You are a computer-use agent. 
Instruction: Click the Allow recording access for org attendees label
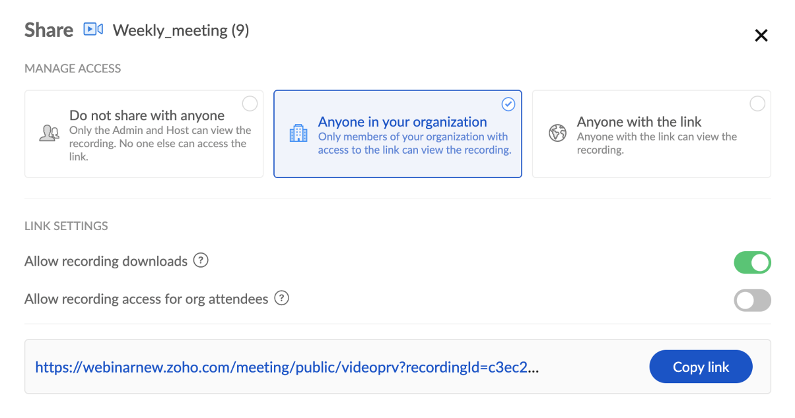146,299
